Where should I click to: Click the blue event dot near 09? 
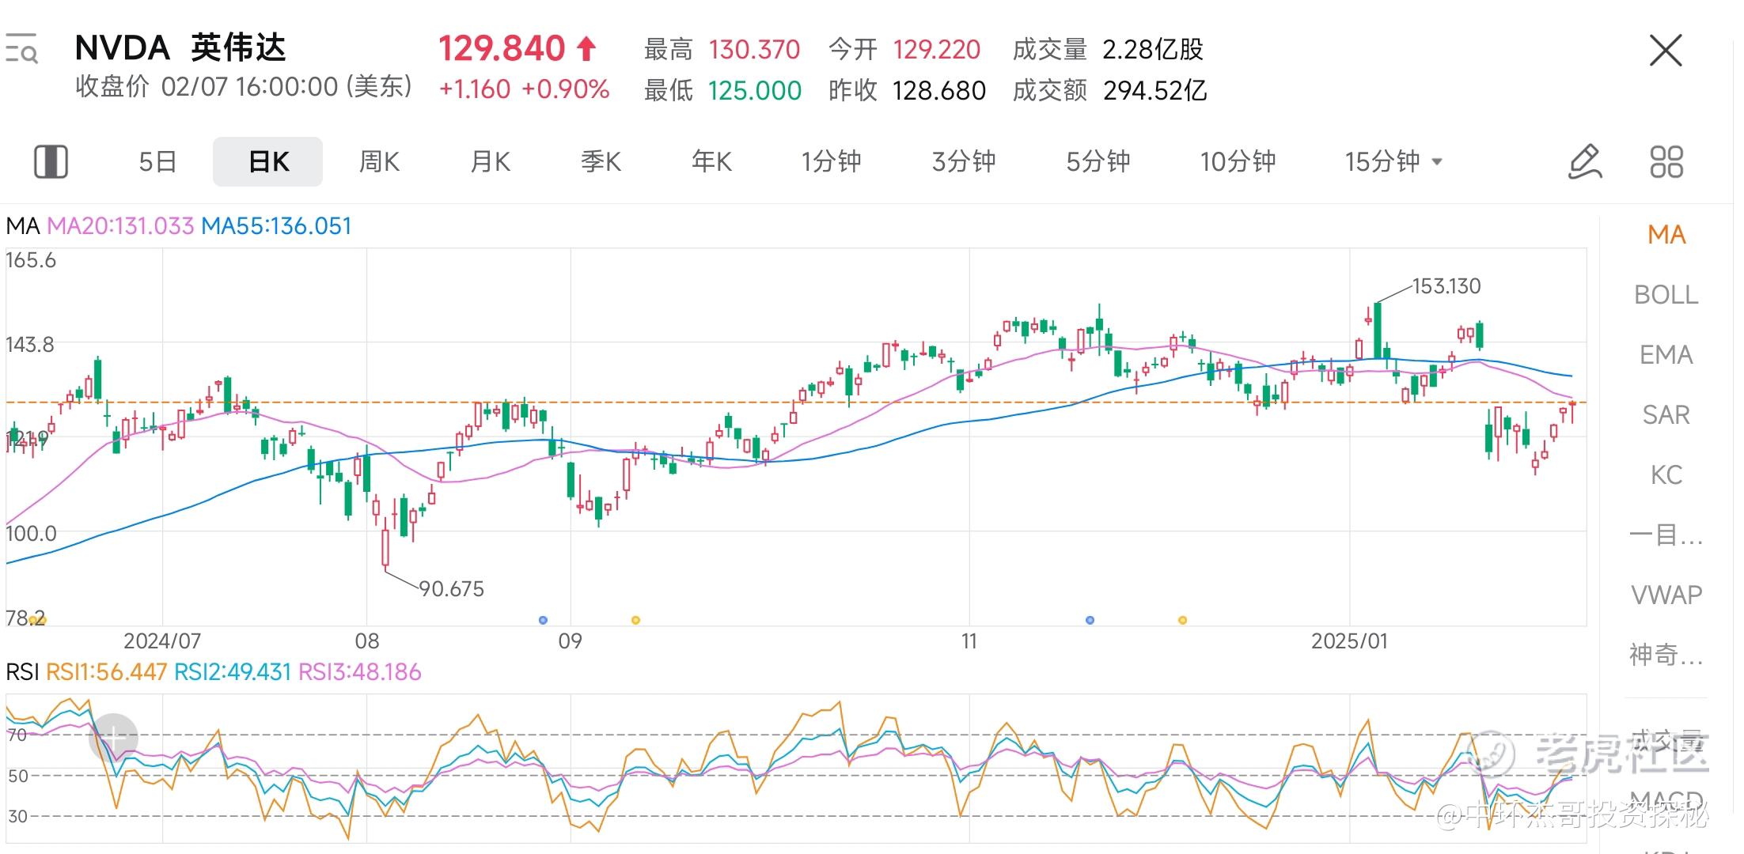pos(543,620)
